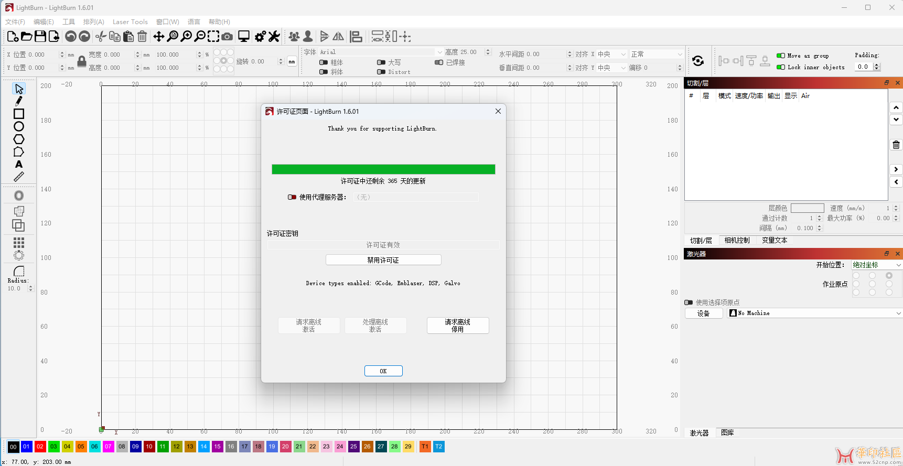Click the redo arrow in the toolbar
903x466 pixels.
(84, 36)
